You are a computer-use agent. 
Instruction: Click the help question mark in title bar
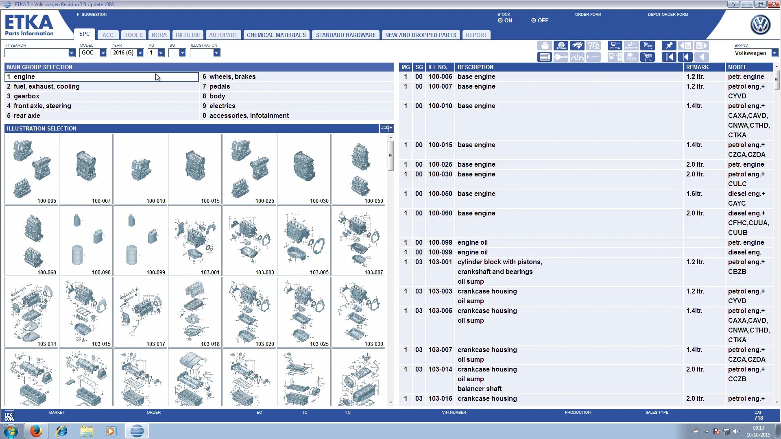coord(733,4)
